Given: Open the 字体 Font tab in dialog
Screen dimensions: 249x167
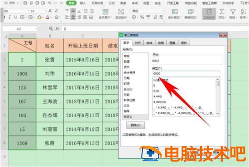Looking at the screenshot, I should coord(149,43).
